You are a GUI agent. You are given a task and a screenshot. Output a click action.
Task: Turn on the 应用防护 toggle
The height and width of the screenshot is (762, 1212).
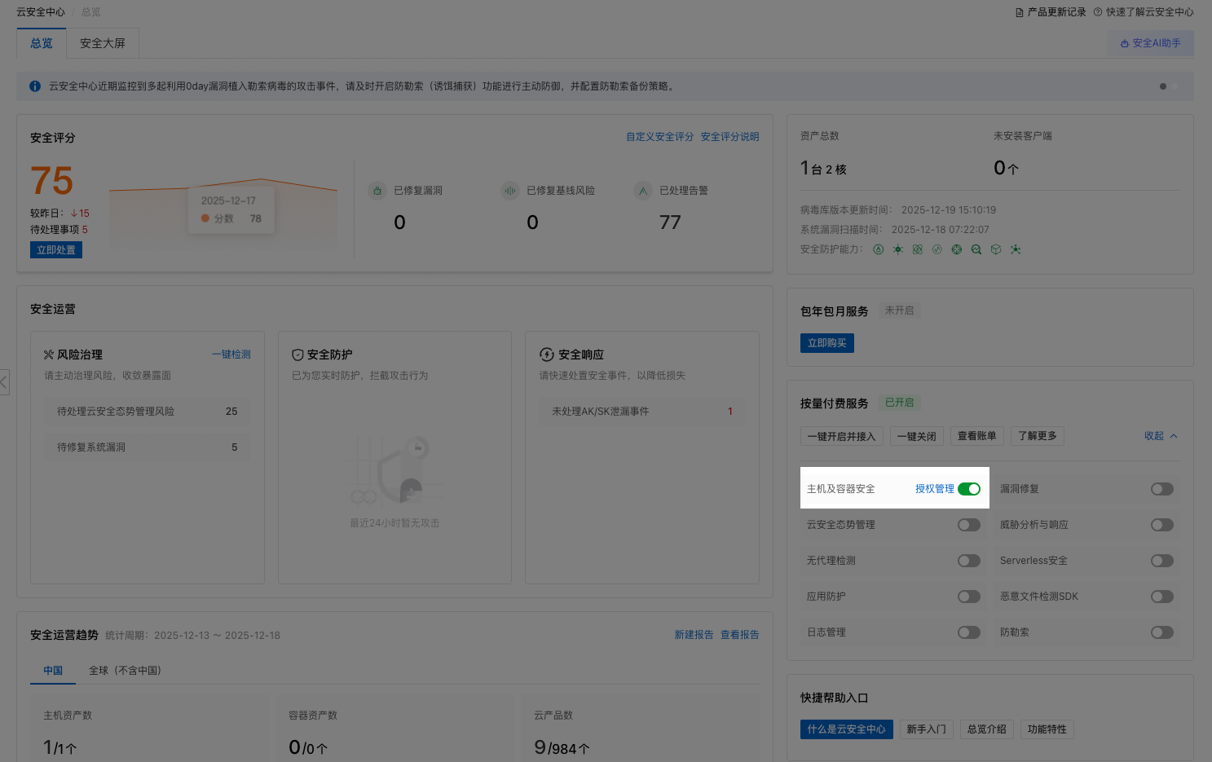pos(969,597)
